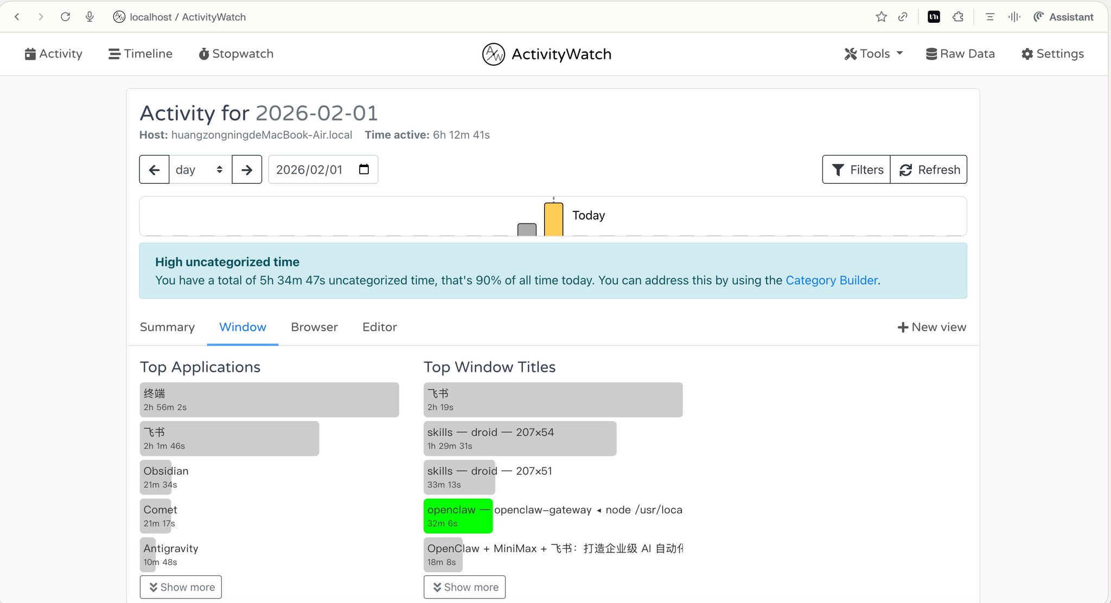The width and height of the screenshot is (1111, 603).
Task: Select the 飞书 2h 1m 46s application bar
Action: (229, 439)
